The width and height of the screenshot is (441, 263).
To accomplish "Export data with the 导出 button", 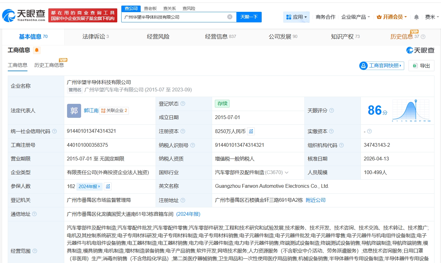I will (x=421, y=66).
